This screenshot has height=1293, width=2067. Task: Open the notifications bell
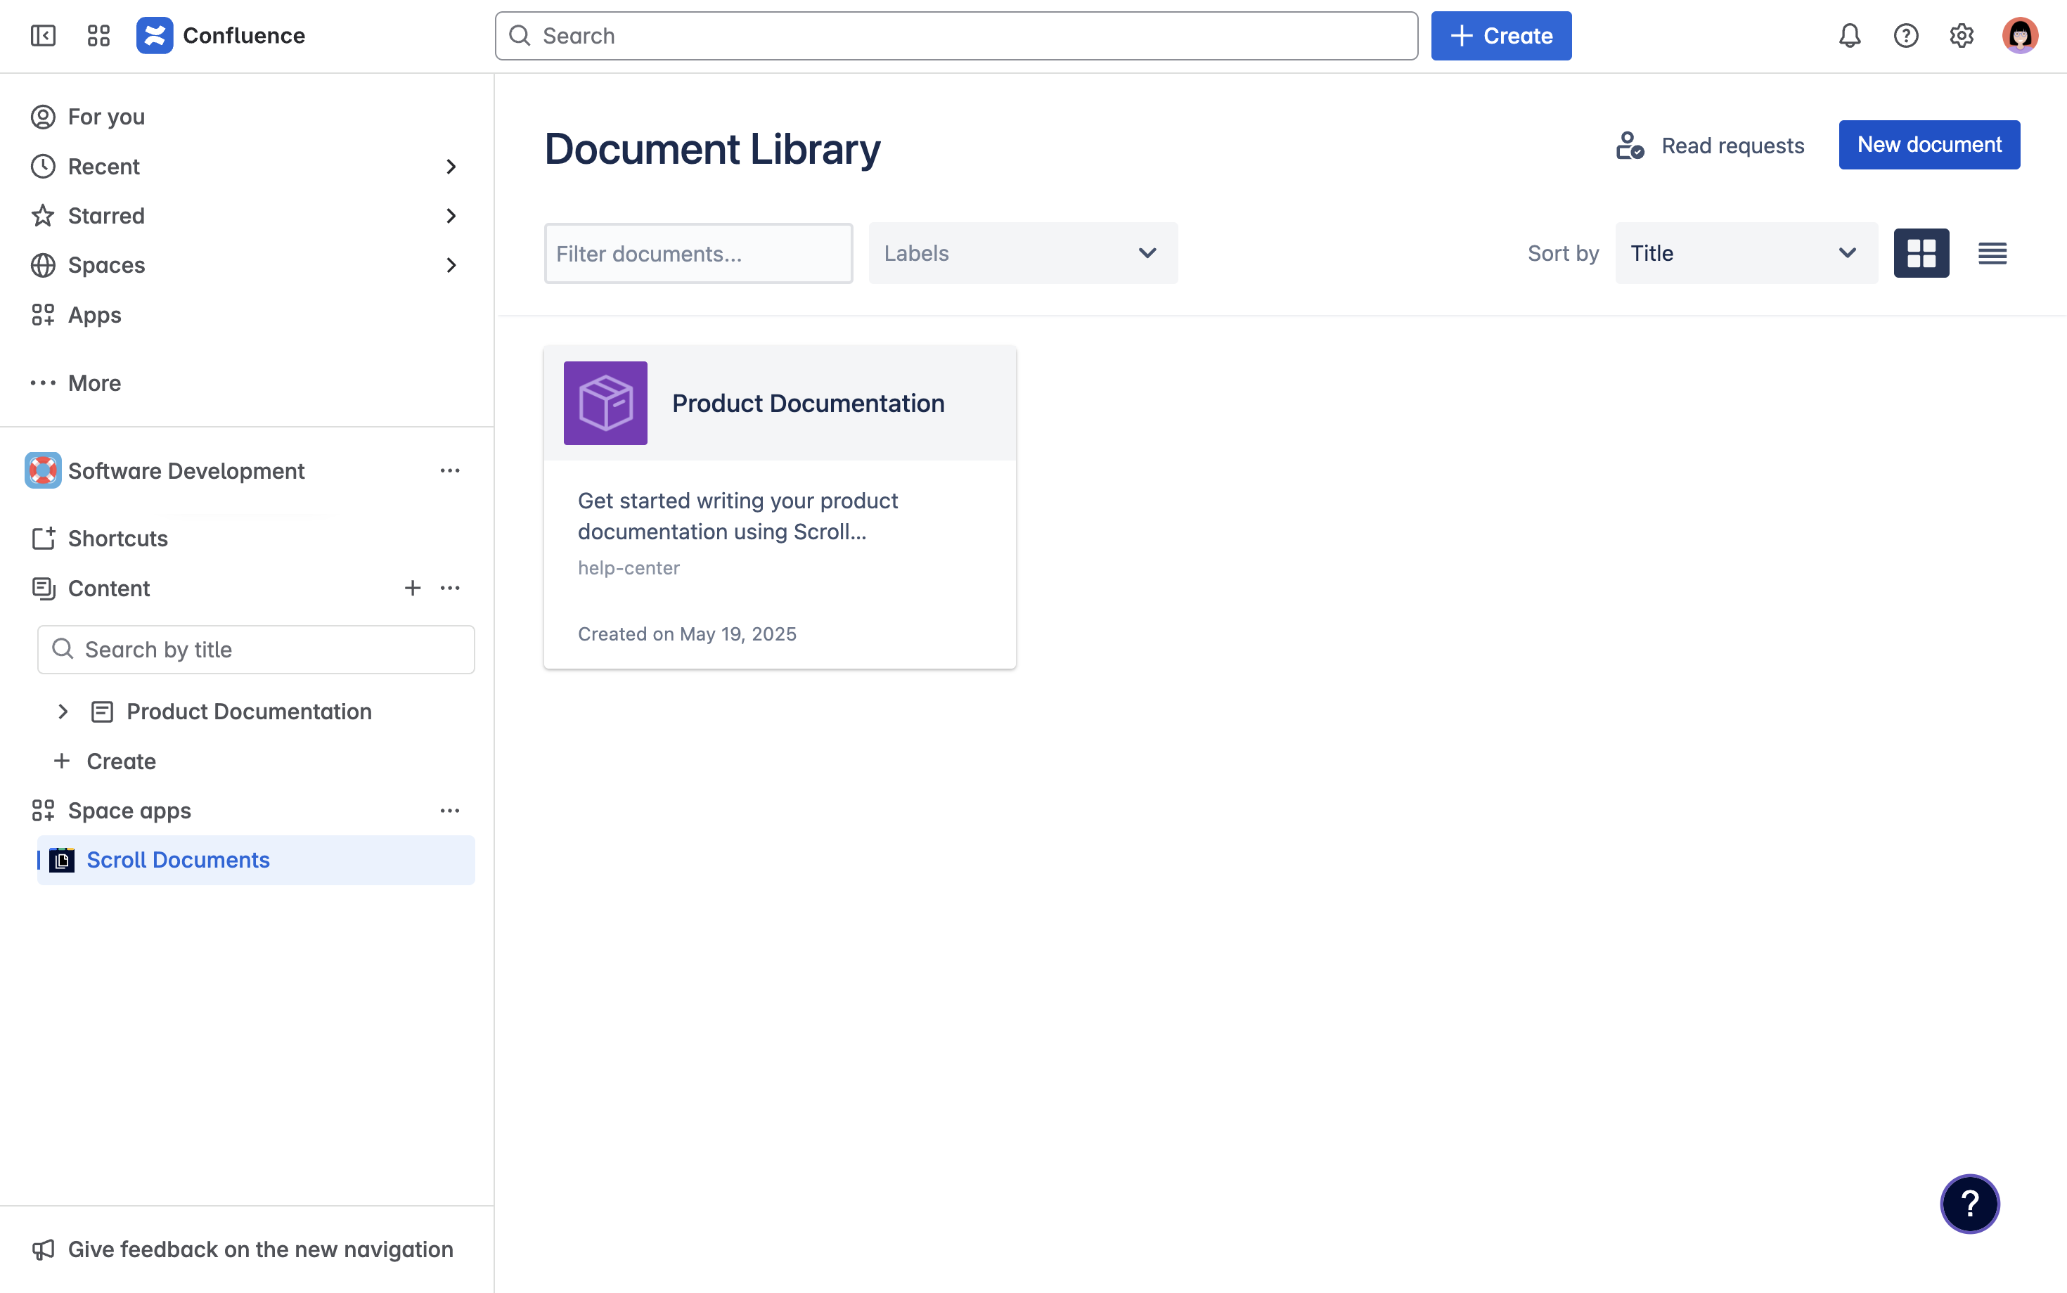coord(1849,36)
